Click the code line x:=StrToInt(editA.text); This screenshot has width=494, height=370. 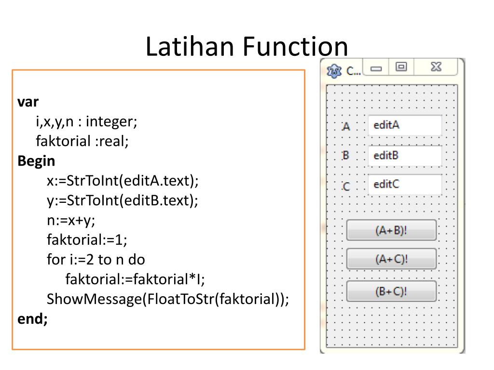point(123,181)
